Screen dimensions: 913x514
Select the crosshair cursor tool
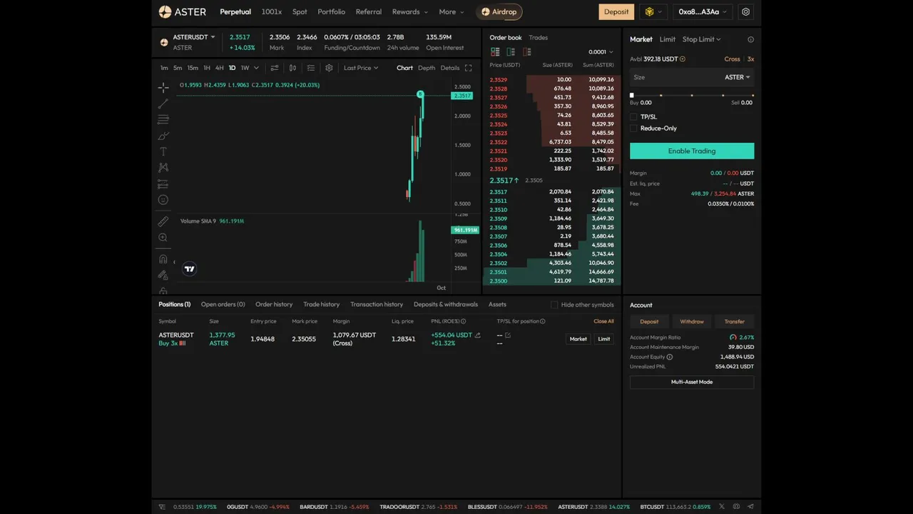pos(163,87)
